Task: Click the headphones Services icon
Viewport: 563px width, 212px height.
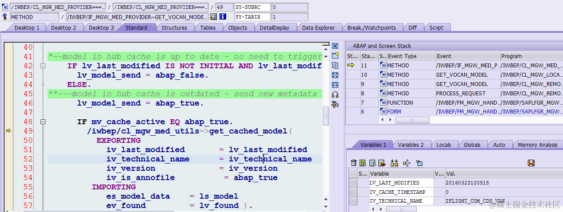Action: (x=335, y=95)
